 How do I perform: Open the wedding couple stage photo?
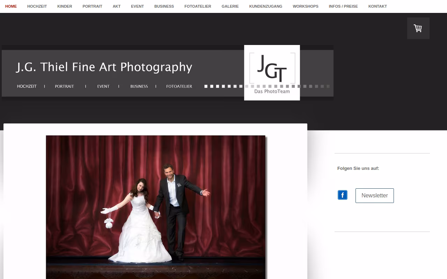coord(156,207)
